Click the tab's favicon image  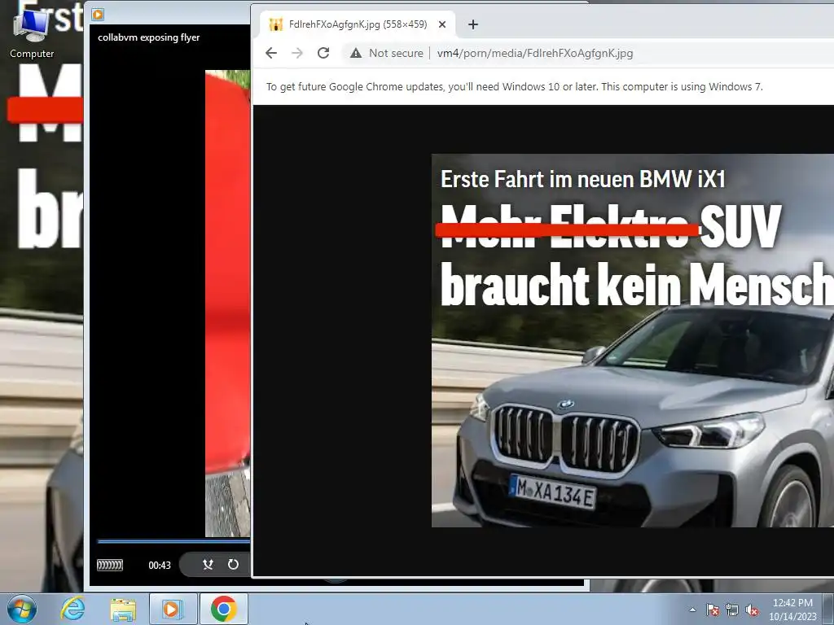275,24
